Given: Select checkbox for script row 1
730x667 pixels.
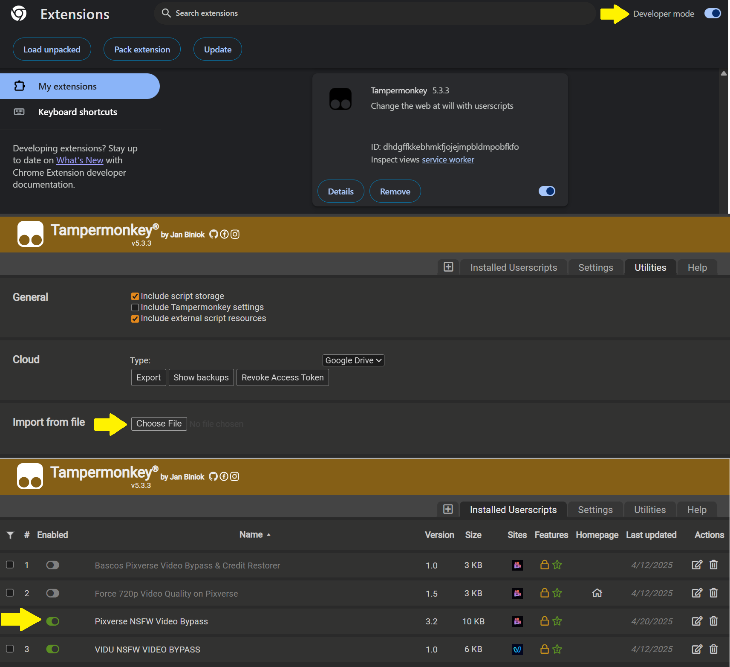Looking at the screenshot, I should [x=10, y=565].
